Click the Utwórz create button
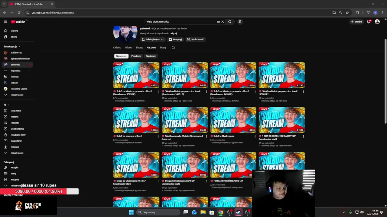The width and height of the screenshot is (387, 217). click(x=356, y=22)
